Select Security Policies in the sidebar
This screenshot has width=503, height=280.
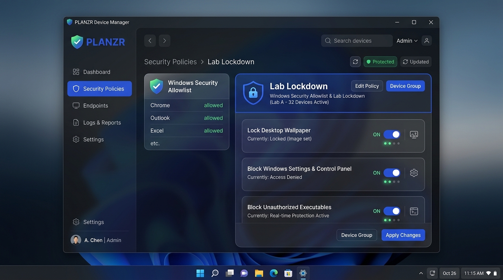(99, 89)
